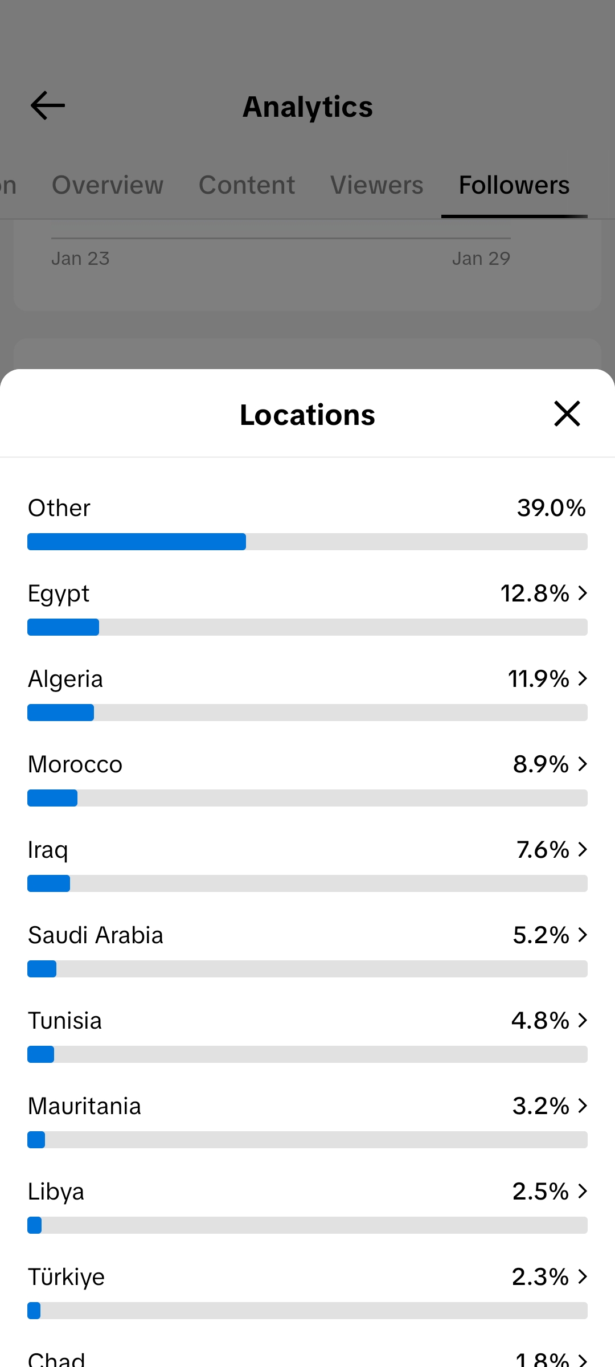Open Türkiye chevron arrow
Image resolution: width=615 pixels, height=1367 pixels.
tap(583, 1277)
